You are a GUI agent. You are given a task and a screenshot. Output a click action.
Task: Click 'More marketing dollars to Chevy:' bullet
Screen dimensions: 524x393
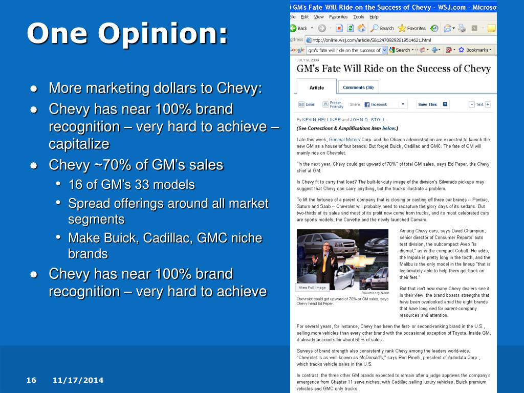156,88
